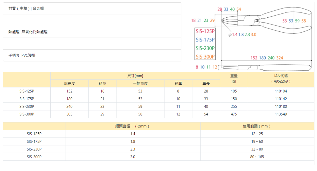Select the 熱處理 無氧化物熱處理 row
The width and height of the screenshot is (317, 171).
pyautogui.click(x=28, y=32)
